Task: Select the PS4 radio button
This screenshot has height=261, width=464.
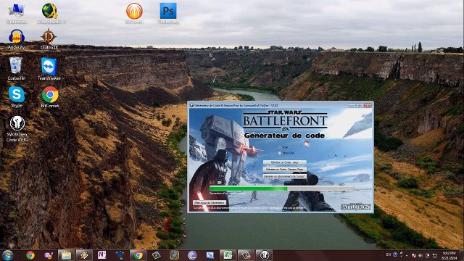Action: [280, 147]
